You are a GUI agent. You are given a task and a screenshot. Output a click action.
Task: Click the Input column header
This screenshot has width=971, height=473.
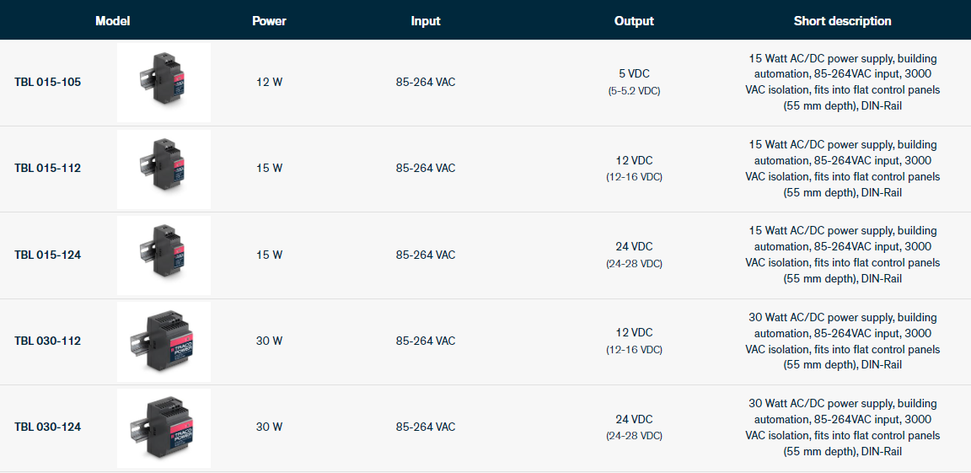[x=426, y=21]
